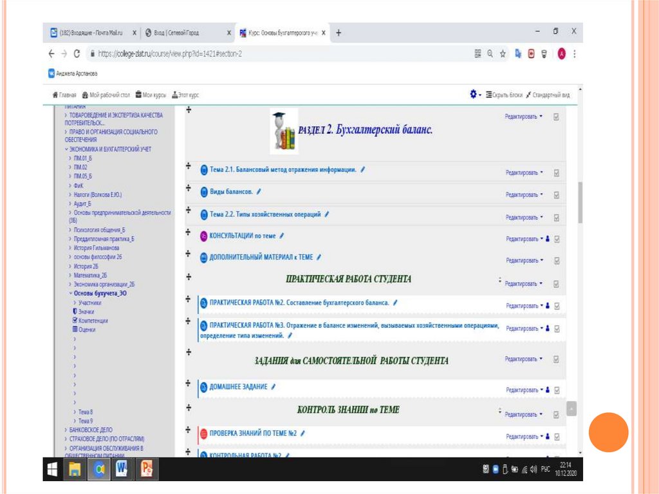Screen dimensions: 659x494
Task: Click pencil icon beside ДОМАШНЕЕ ЗАДАНИЕ
Action: pyautogui.click(x=273, y=386)
